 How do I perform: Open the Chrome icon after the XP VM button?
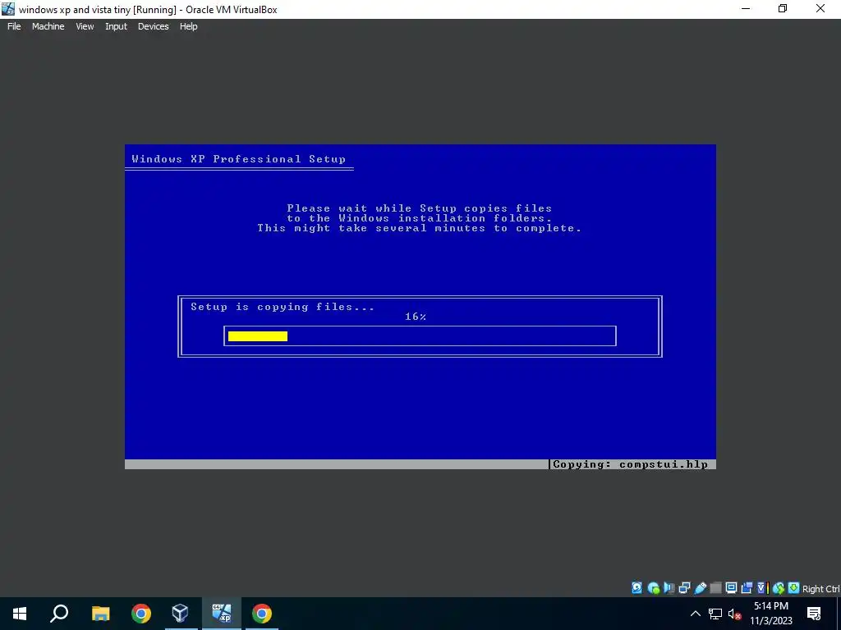coord(262,614)
